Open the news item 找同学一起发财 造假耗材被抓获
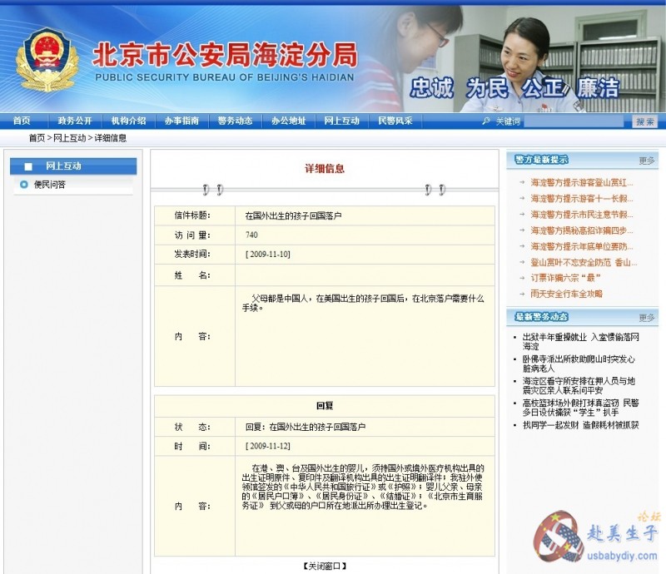This screenshot has height=574, width=666. click(x=579, y=425)
